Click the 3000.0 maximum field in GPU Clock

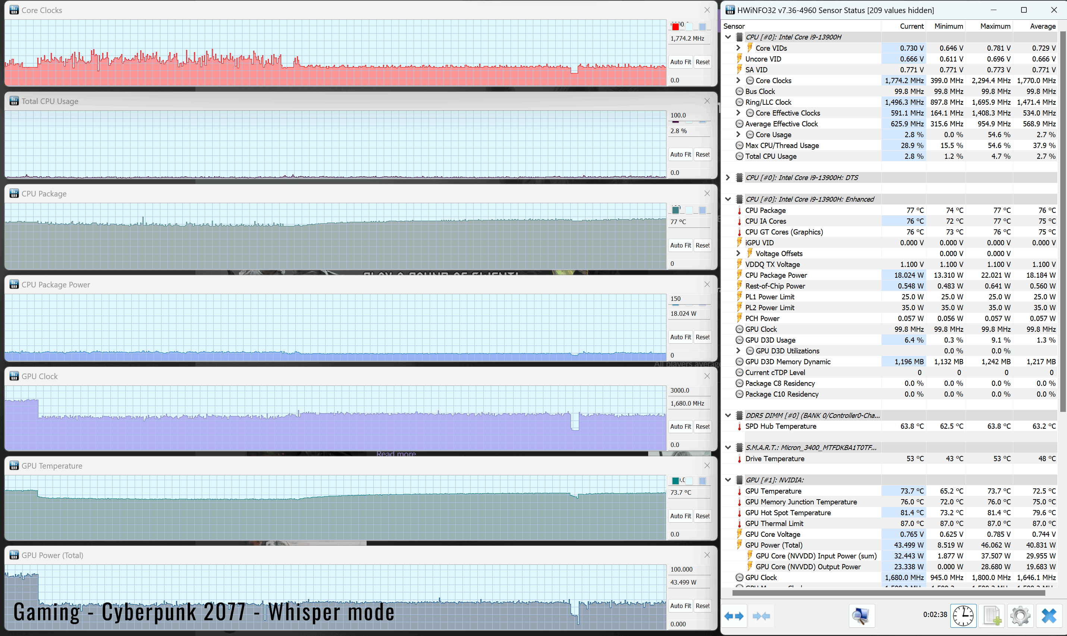point(689,390)
